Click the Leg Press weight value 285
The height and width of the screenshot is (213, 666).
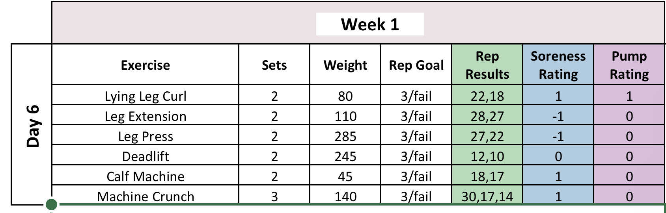345,136
